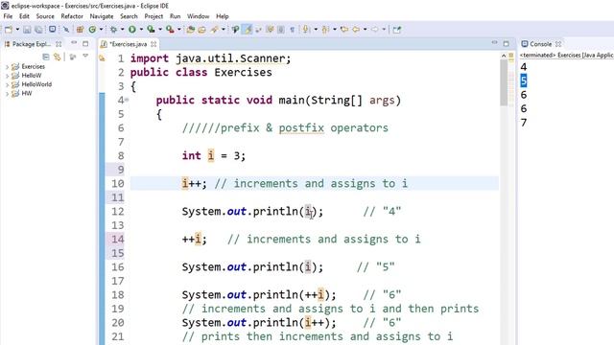Click '7' in the Console output
This screenshot has width=614, height=345.
coord(524,123)
